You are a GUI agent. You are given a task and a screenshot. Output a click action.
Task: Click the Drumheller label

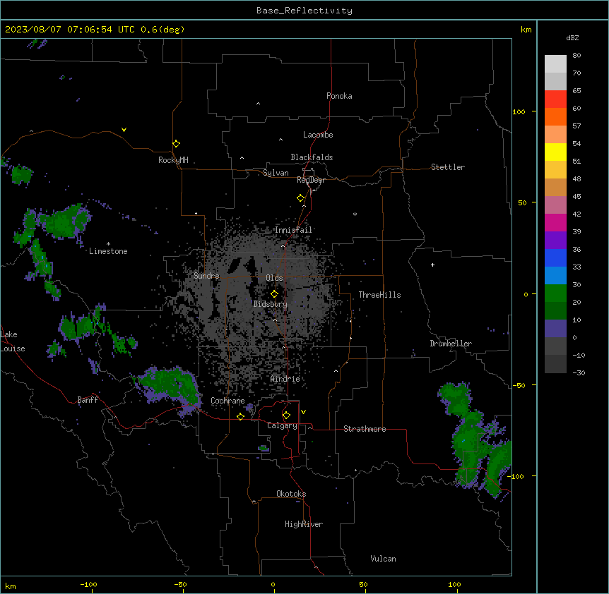coord(451,344)
